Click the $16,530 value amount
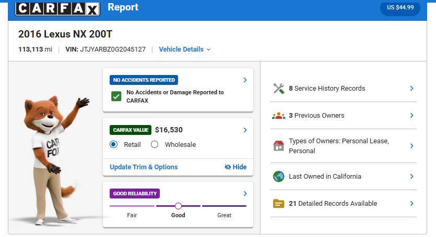436x237 pixels. point(169,130)
